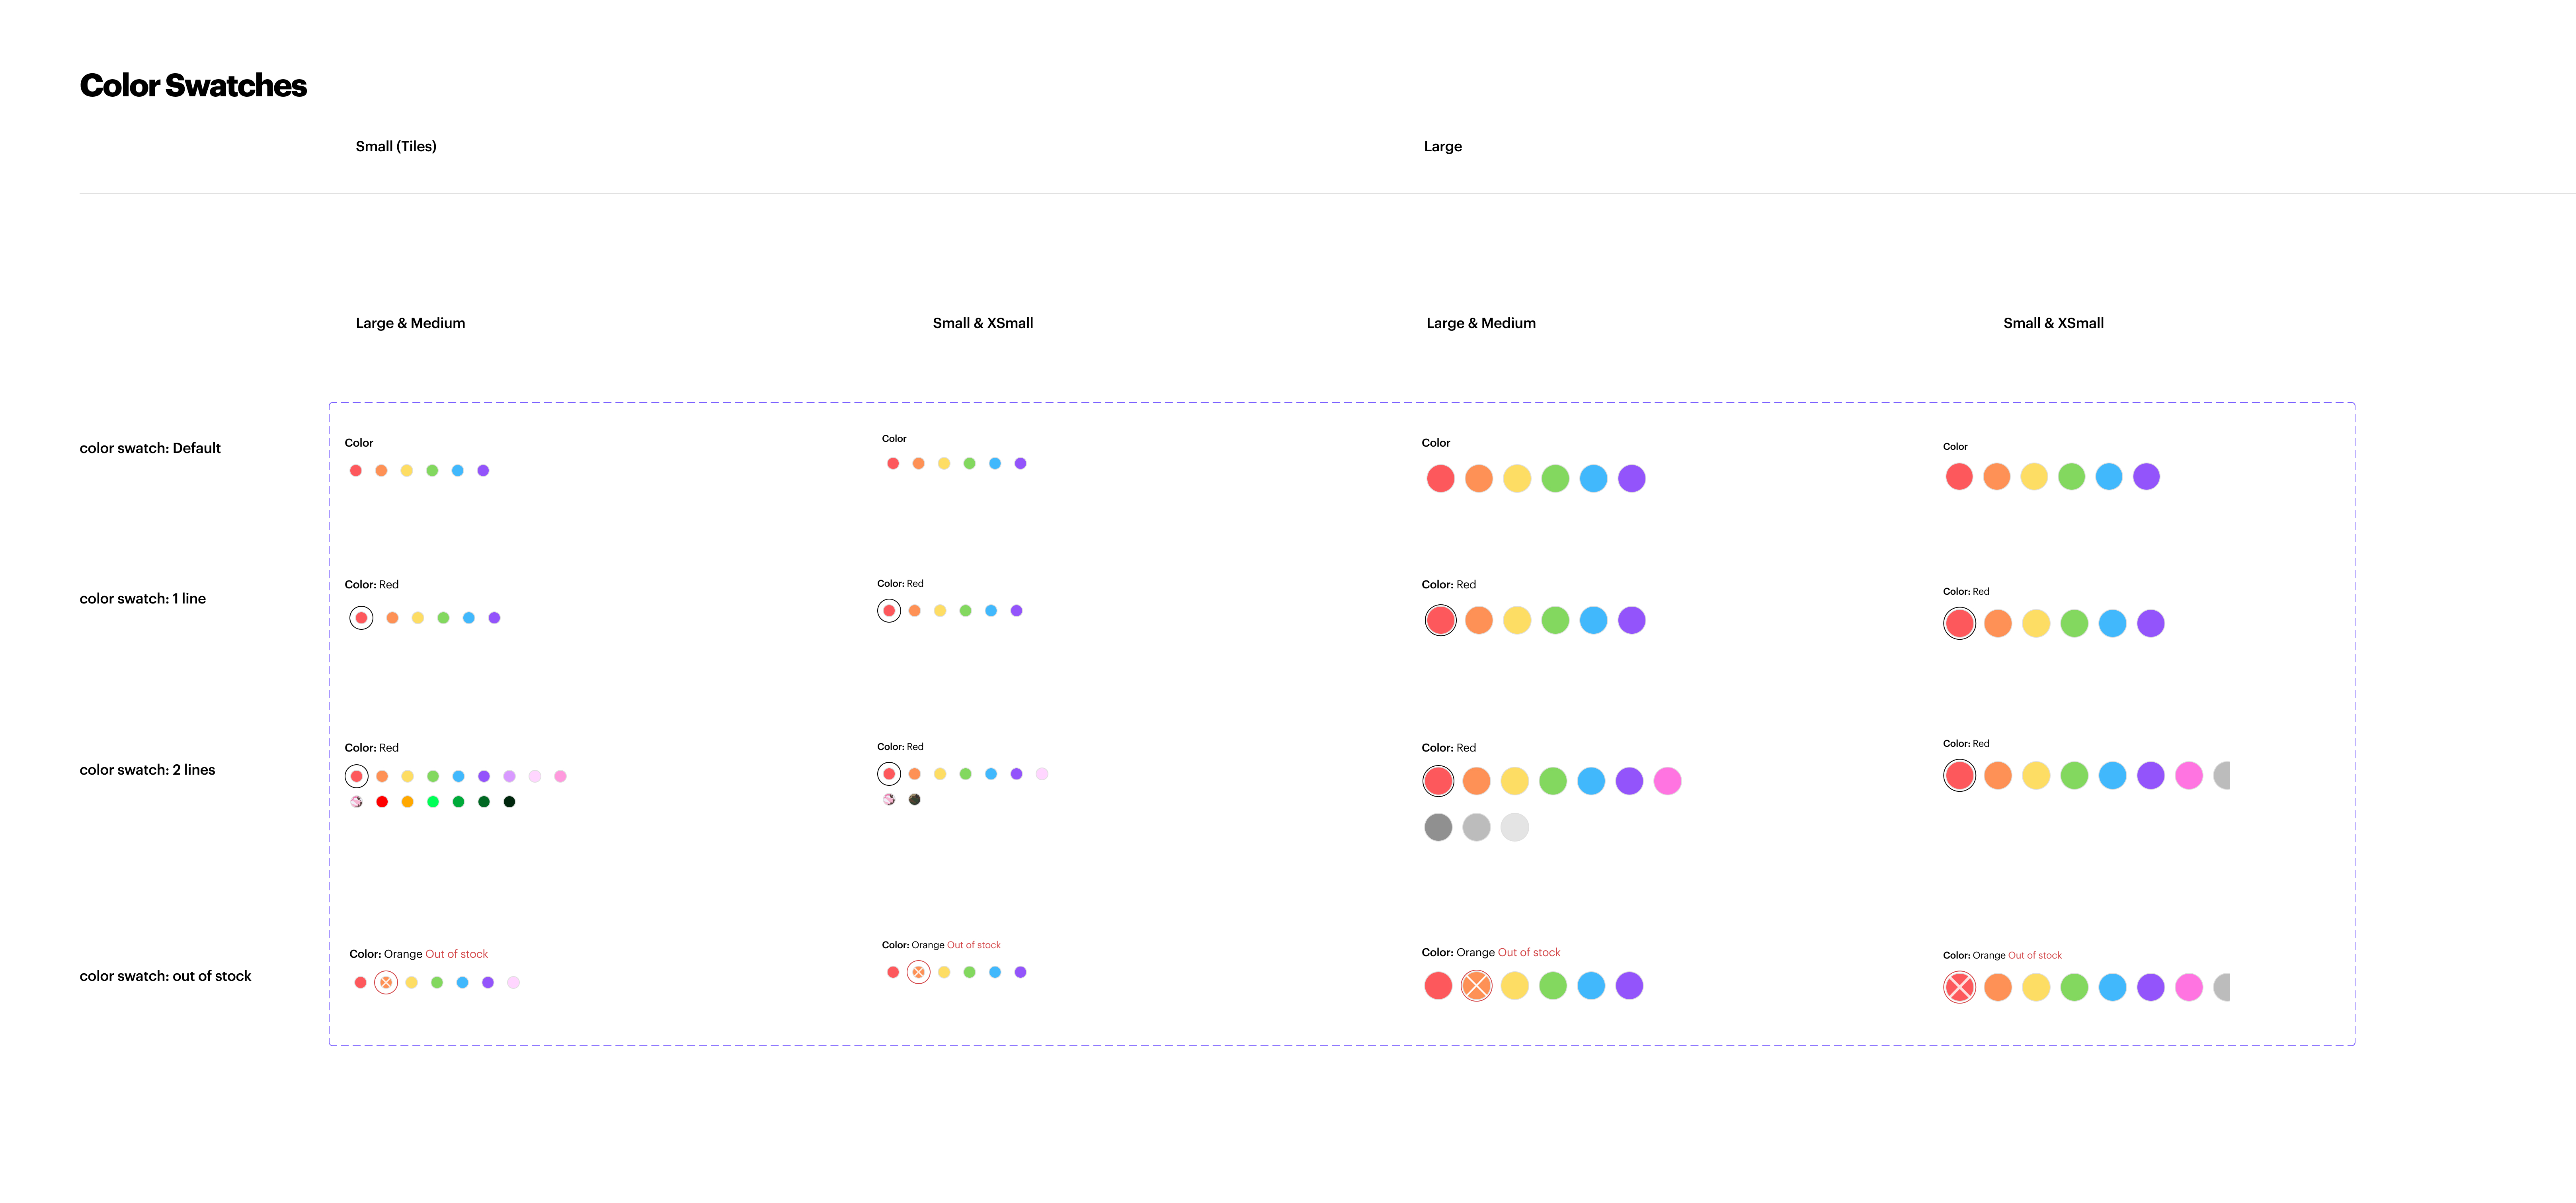This screenshot has height=1203, width=2576.
Task: Select the darkest gray large swatch
Action: pos(1438,827)
